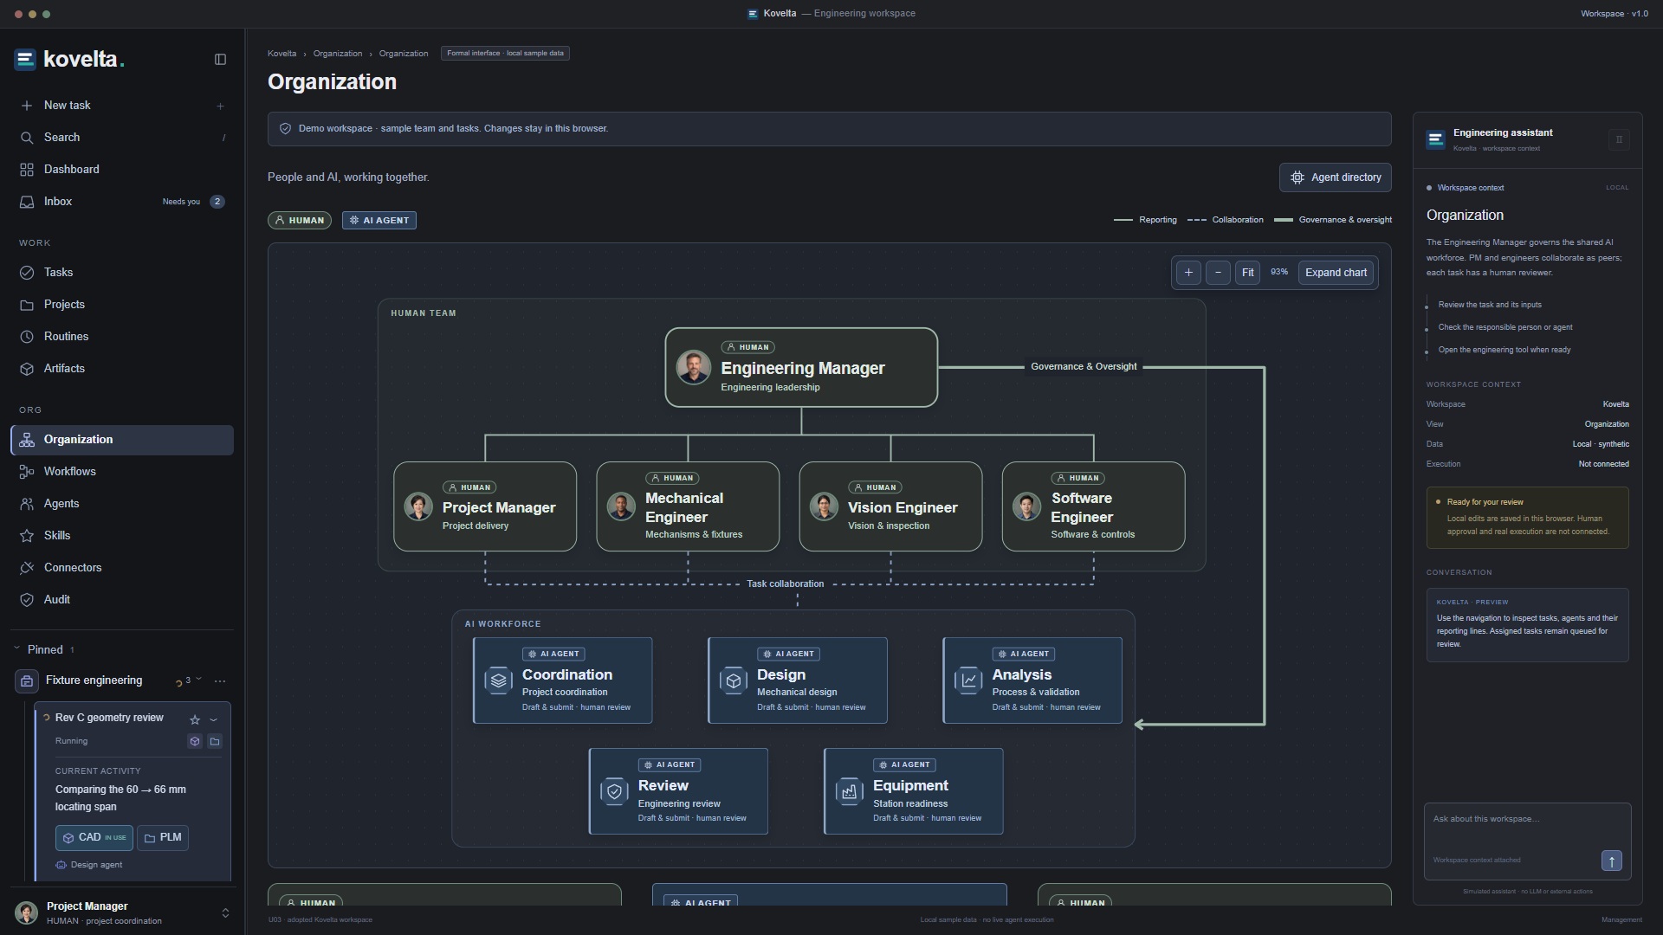Image resolution: width=1663 pixels, height=935 pixels.
Task: Click the Artifacts cube icon
Action: pos(27,369)
